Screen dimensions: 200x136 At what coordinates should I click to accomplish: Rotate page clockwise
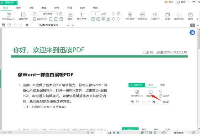point(114,19)
